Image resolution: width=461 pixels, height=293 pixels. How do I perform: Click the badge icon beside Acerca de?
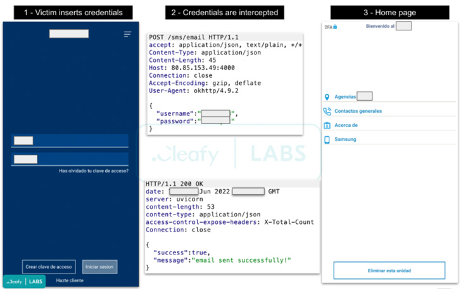[327, 125]
